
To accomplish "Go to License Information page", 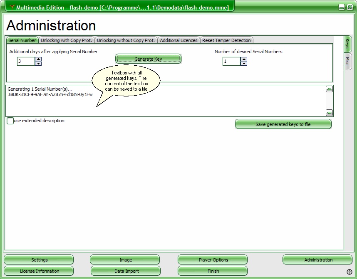I will (x=40, y=271).
